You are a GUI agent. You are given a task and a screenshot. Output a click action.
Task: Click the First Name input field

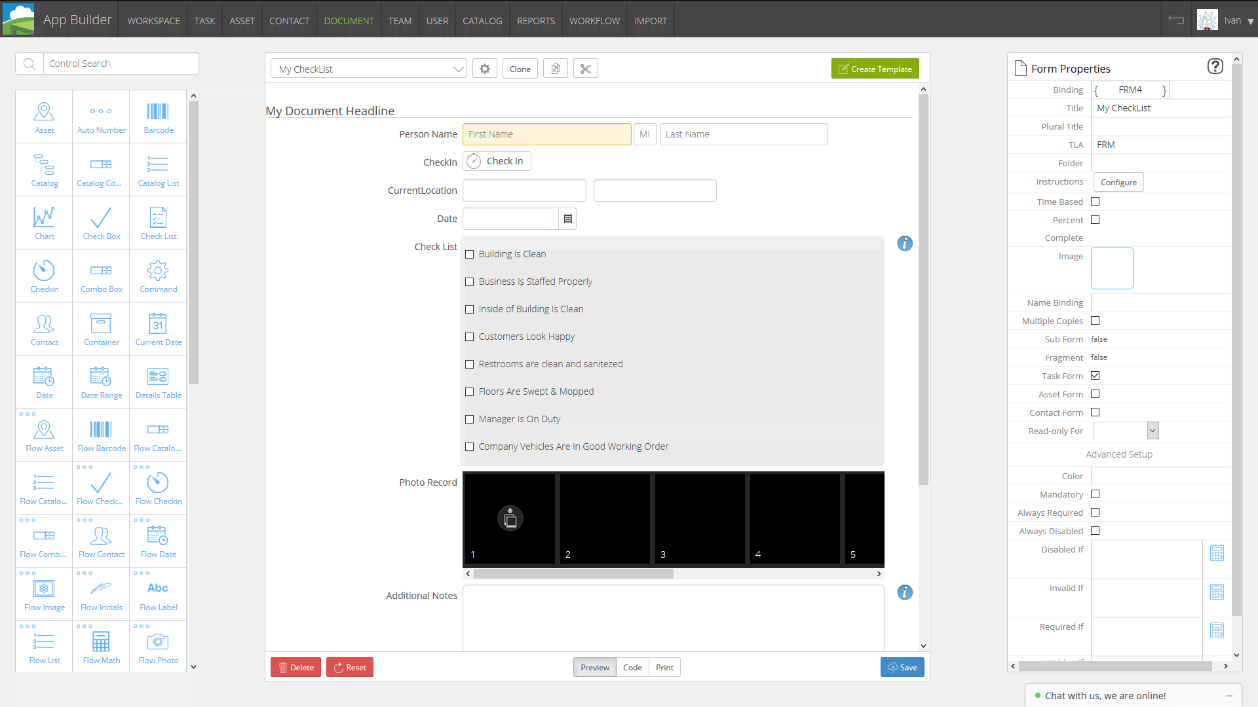[546, 134]
